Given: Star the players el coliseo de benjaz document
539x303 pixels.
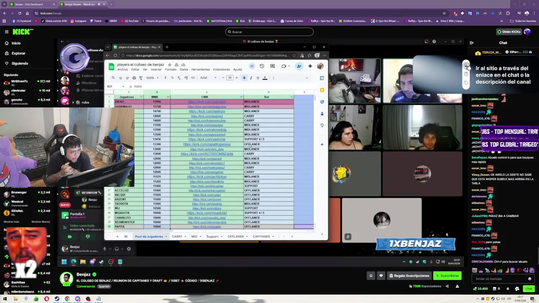Looking at the screenshot, I should tap(170, 65).
